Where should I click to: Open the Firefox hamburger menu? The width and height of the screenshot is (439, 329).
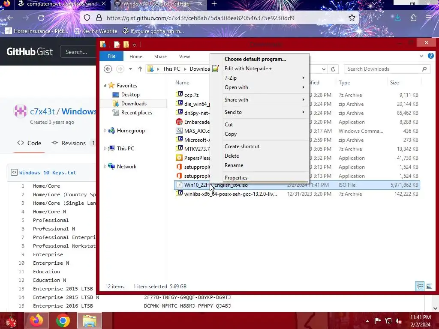point(429,18)
